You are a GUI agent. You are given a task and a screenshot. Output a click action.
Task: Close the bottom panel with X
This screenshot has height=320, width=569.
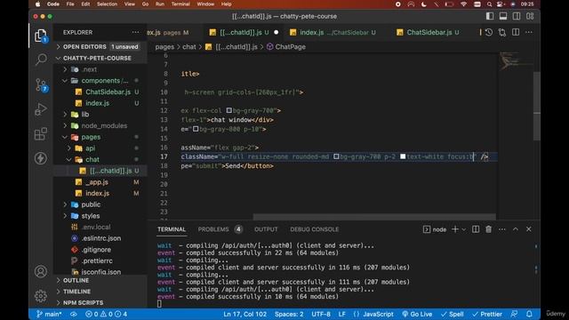tap(529, 229)
